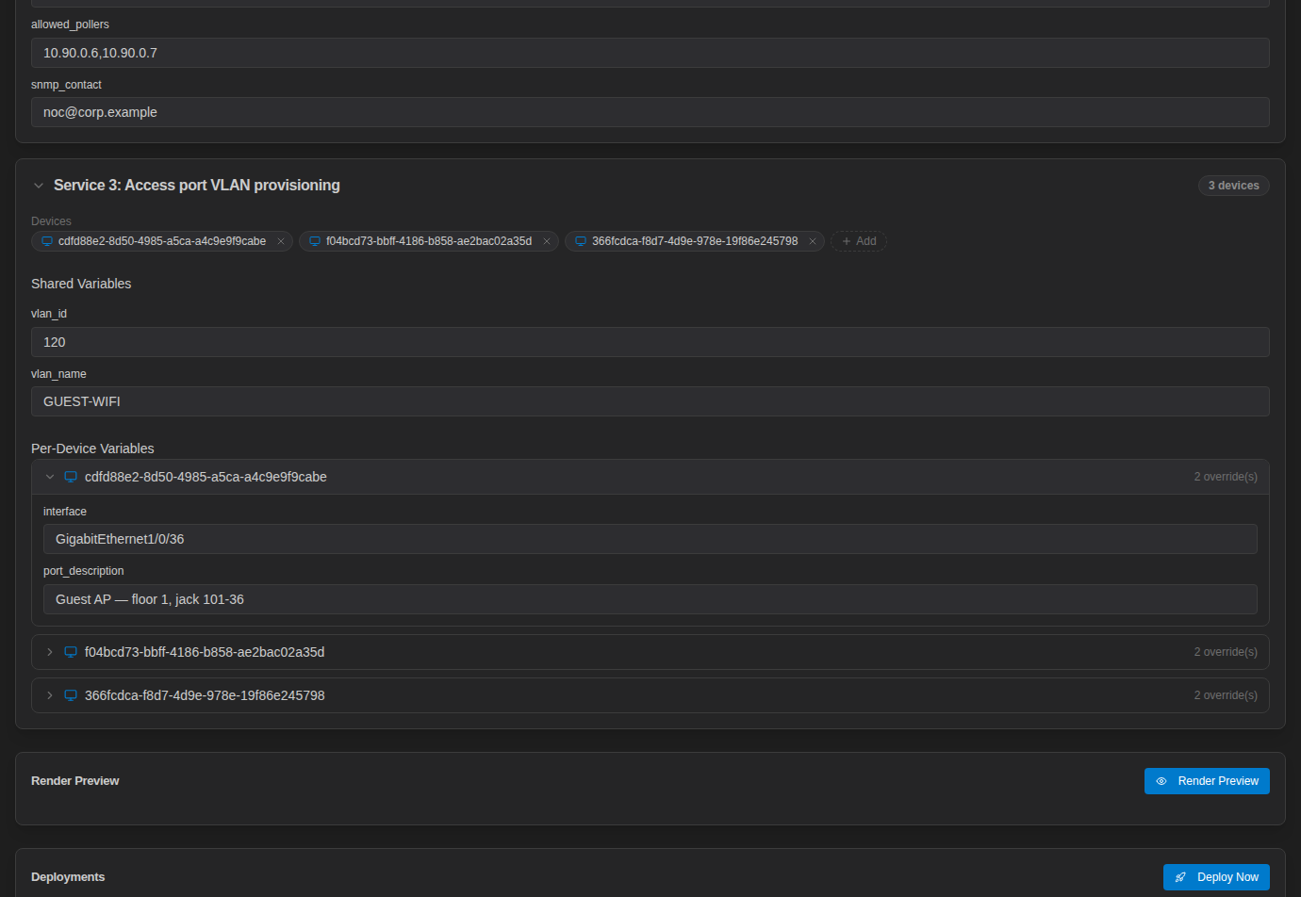Click monitor icon in cdfd88e2 device chip

click(x=47, y=241)
